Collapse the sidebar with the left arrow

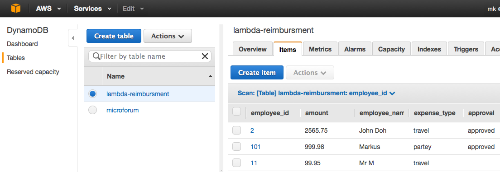point(73,38)
